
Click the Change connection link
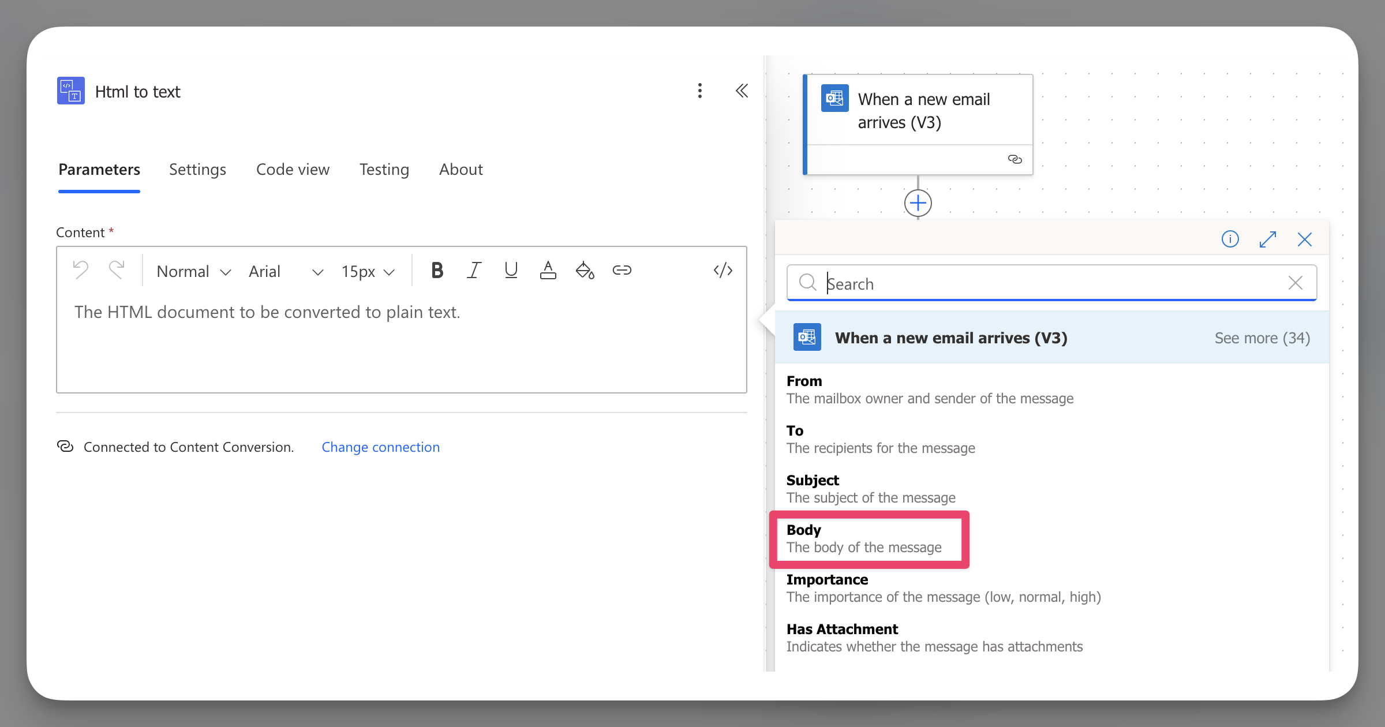tap(380, 447)
